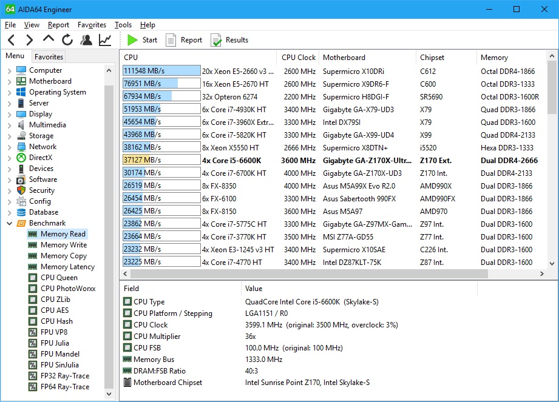Screen dimensions: 559x402
Task: Expand the Display tree node
Action: pos(10,115)
